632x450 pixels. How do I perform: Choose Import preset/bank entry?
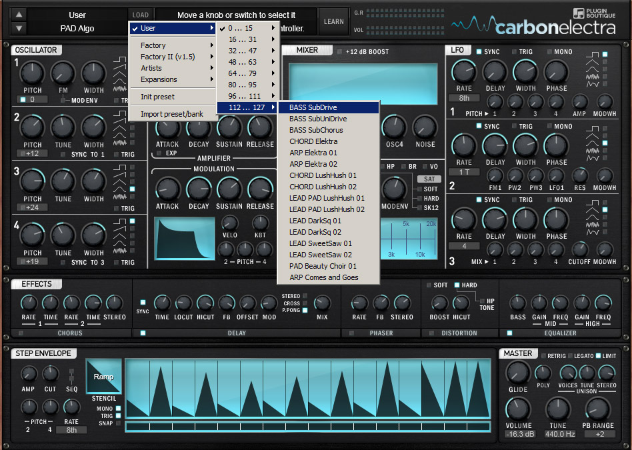tap(173, 114)
